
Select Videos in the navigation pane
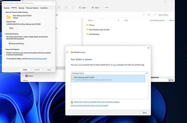pyautogui.click(x=31, y=76)
